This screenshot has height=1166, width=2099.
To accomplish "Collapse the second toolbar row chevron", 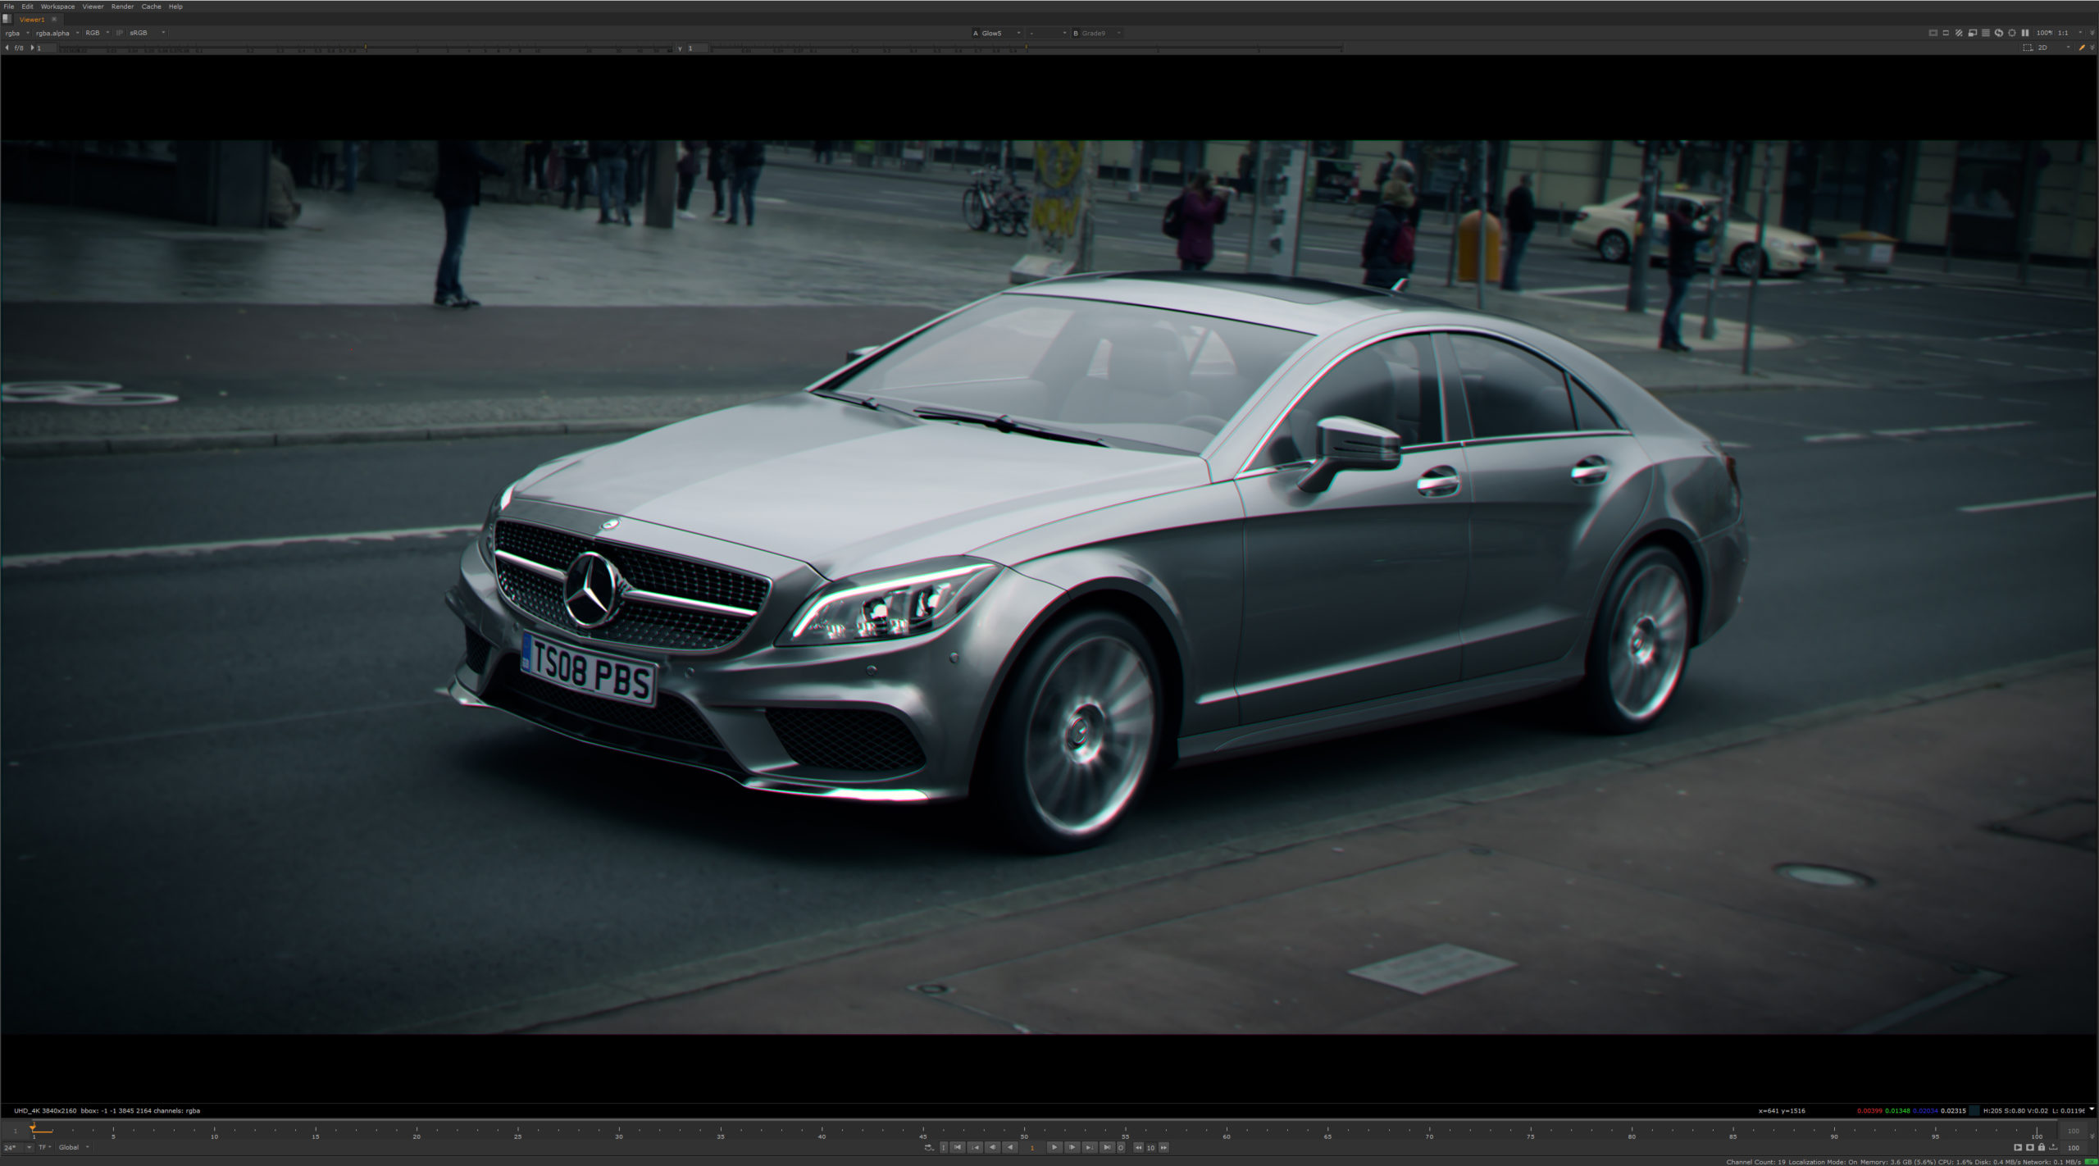I will click(2092, 48).
